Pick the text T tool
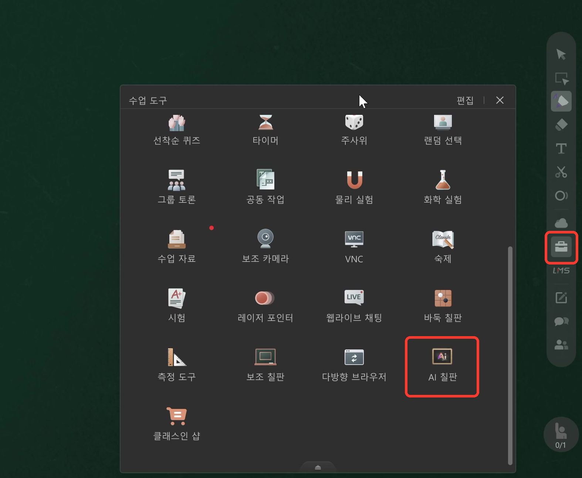 (561, 148)
